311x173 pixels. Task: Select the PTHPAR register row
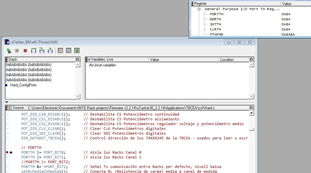216,34
